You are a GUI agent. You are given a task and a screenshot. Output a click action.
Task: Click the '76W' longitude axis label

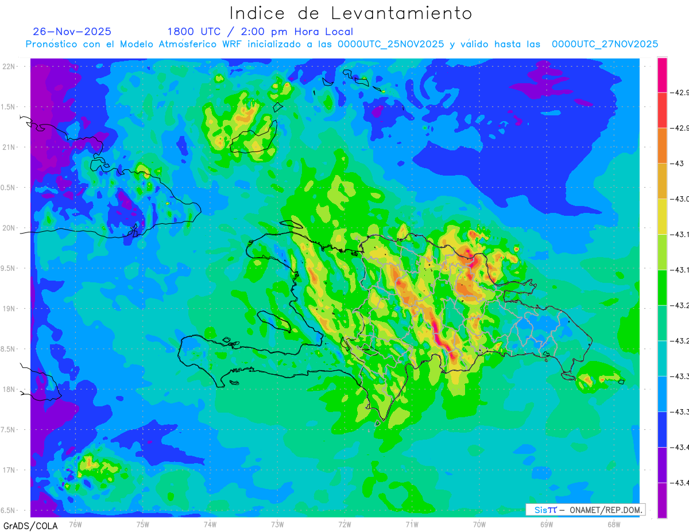(75, 524)
